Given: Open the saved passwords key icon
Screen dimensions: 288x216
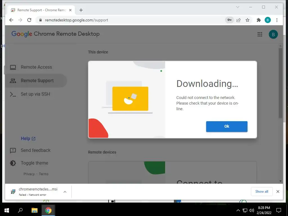Looking at the screenshot, I should tap(229, 20).
